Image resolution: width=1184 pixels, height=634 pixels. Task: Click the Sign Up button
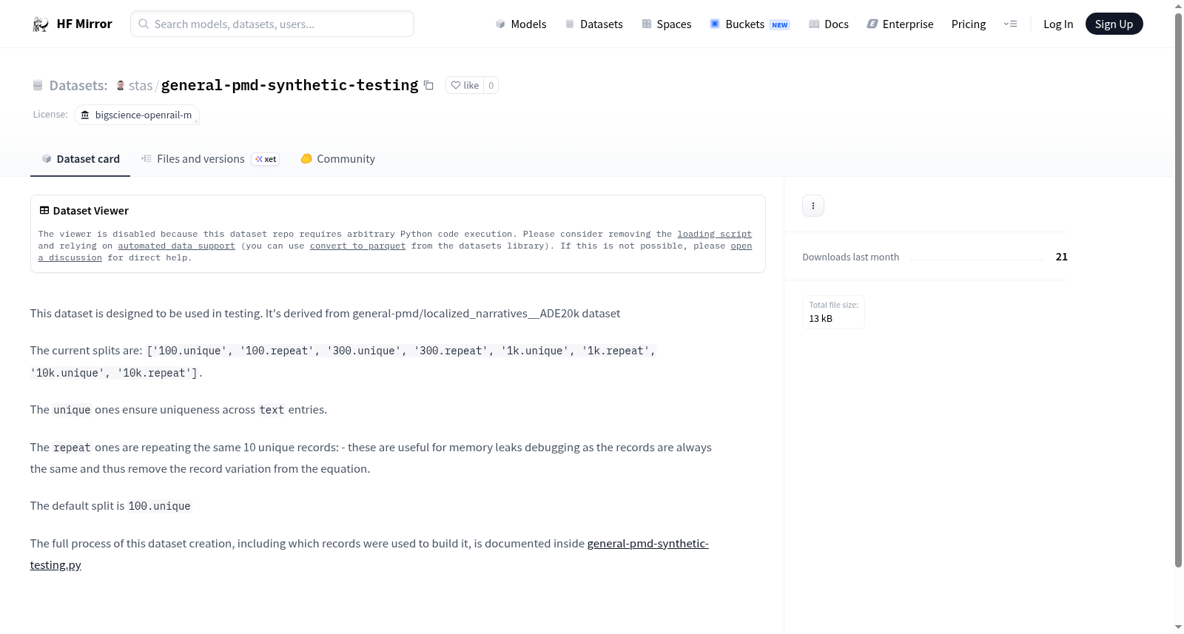pyautogui.click(x=1114, y=24)
